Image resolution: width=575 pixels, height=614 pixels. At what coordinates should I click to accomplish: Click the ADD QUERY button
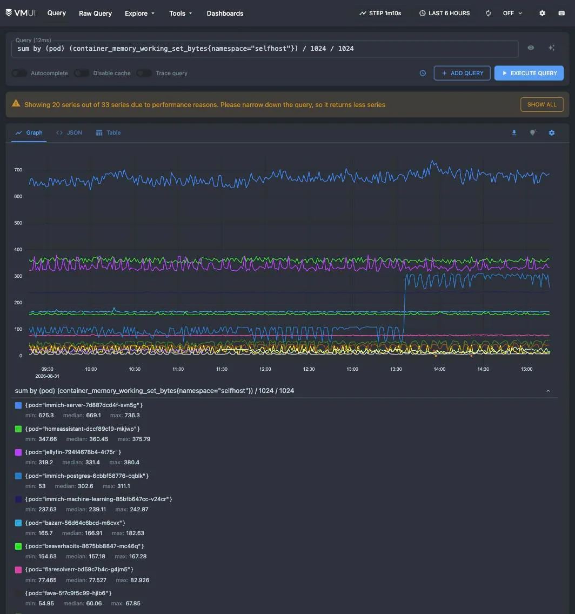(x=462, y=73)
